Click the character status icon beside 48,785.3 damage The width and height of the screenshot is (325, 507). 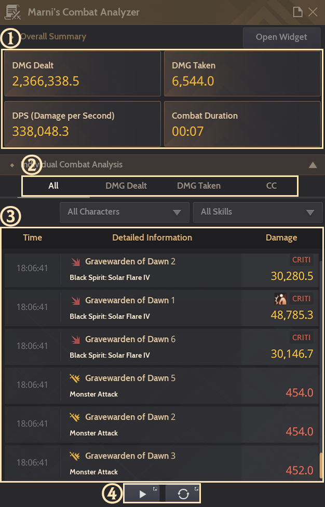(280, 299)
